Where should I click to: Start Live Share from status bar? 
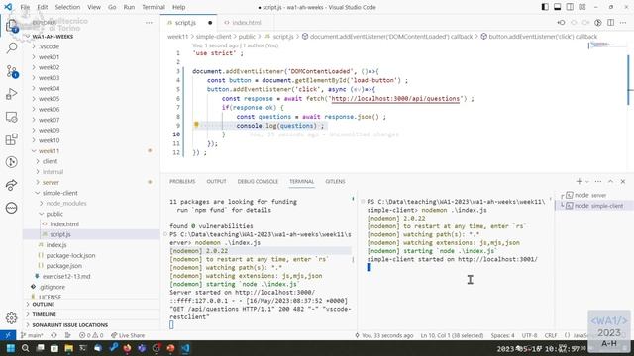tap(128, 335)
